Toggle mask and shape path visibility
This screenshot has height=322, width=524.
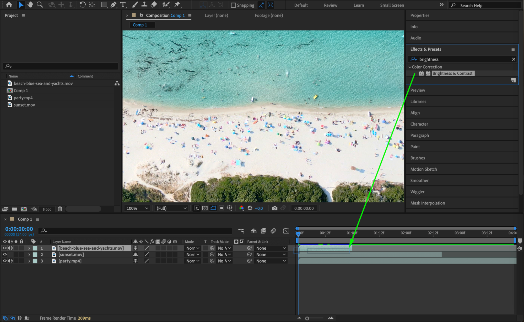tap(213, 208)
